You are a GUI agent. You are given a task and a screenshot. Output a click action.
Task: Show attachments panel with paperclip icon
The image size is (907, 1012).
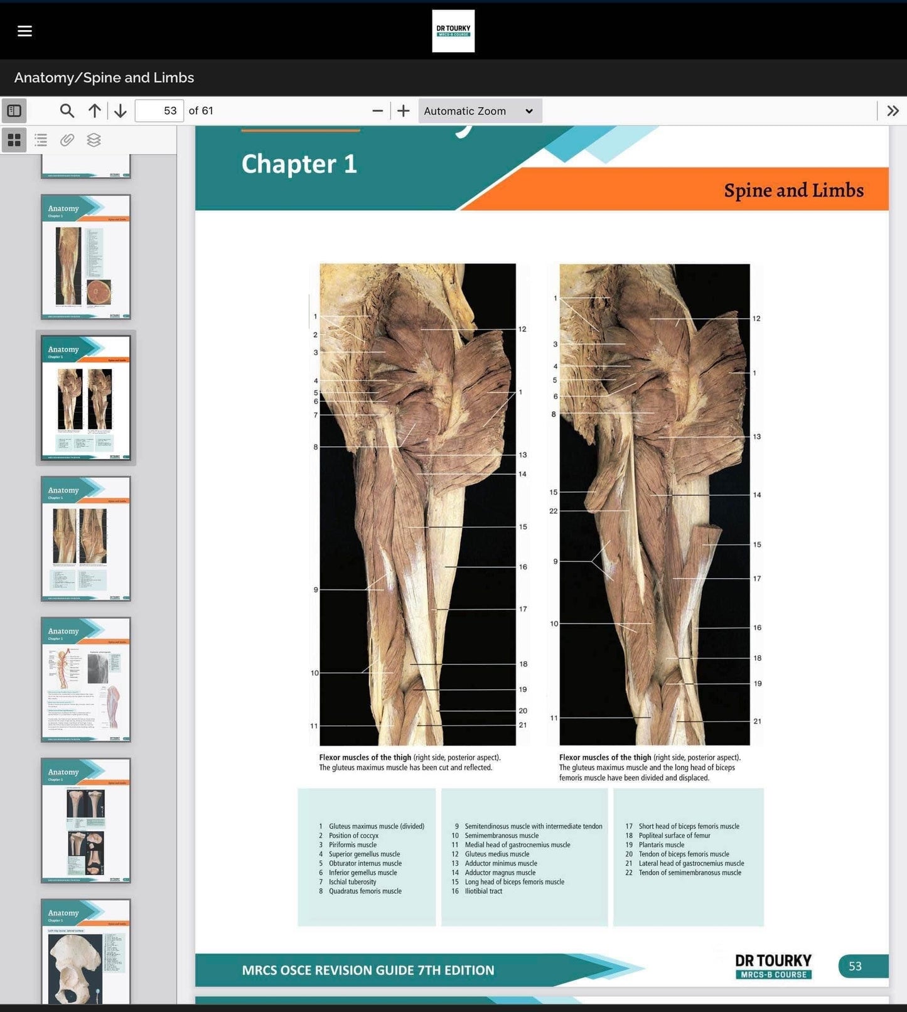pyautogui.click(x=67, y=140)
